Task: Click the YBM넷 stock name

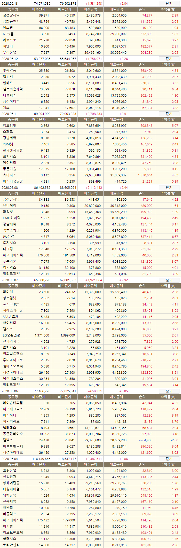Action: tap(8, 144)
